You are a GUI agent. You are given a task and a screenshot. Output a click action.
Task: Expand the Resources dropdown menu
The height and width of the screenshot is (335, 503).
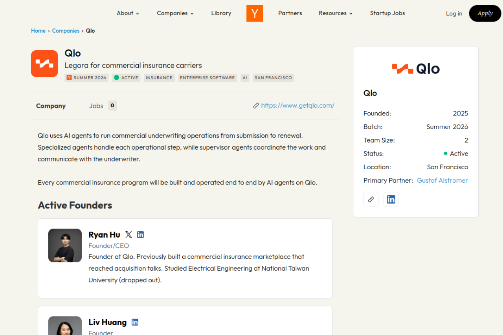click(336, 13)
